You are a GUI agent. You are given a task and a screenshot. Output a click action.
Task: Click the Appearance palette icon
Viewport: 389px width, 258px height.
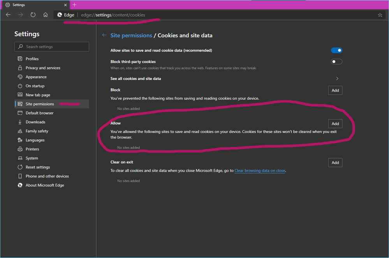click(20, 77)
